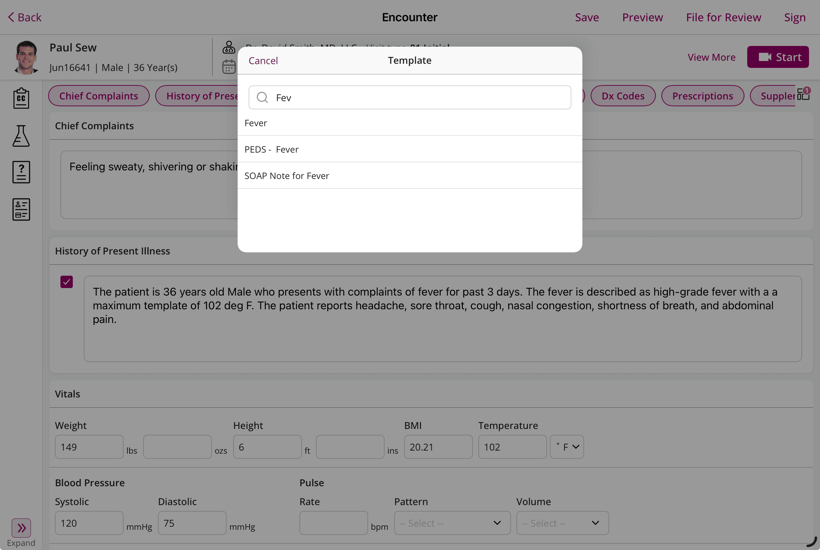Choose the PEDS - Fever template
This screenshot has width=820, height=550.
coord(272,150)
